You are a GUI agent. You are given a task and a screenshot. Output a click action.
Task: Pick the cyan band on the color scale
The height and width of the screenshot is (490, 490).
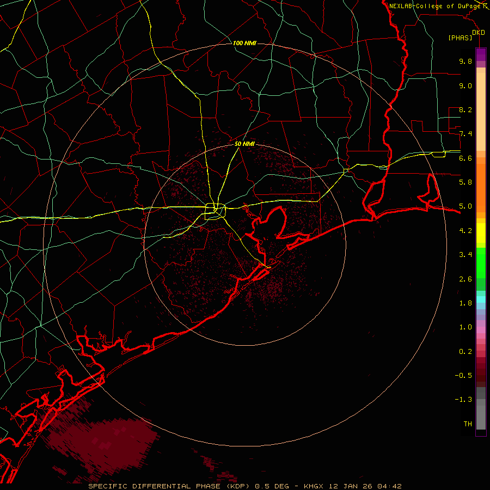pyautogui.click(x=481, y=299)
